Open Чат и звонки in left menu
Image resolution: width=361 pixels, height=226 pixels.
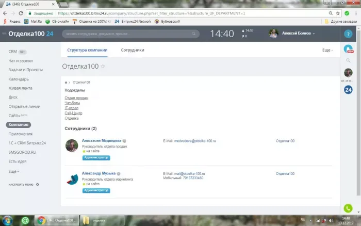pos(21,61)
